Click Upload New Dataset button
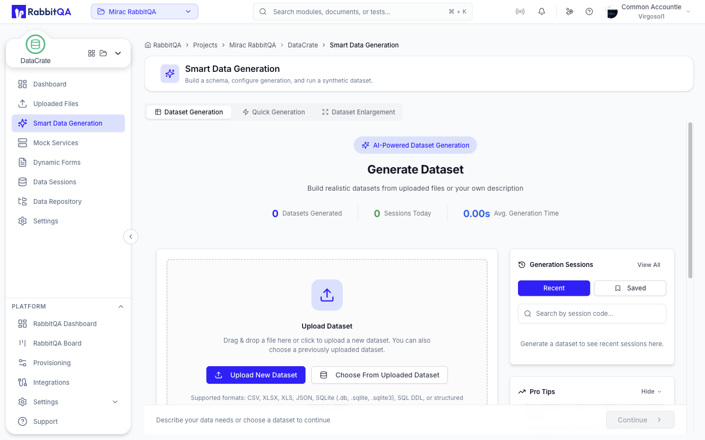705x440 pixels. pyautogui.click(x=256, y=375)
